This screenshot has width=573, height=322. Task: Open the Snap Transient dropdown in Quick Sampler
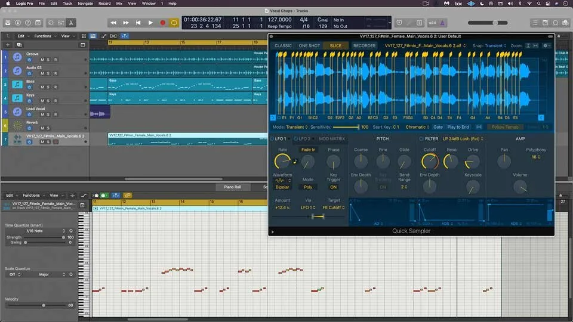(495, 46)
